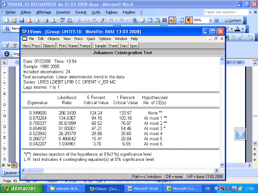The height and width of the screenshot is (193, 258).
Task: Toggle the show paragraph marks button
Action: pyautogui.click(x=188, y=20)
